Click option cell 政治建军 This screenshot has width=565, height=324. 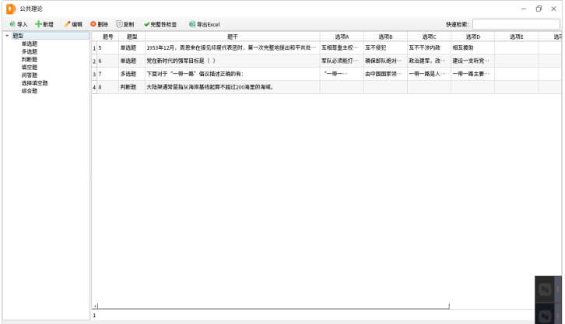429,61
